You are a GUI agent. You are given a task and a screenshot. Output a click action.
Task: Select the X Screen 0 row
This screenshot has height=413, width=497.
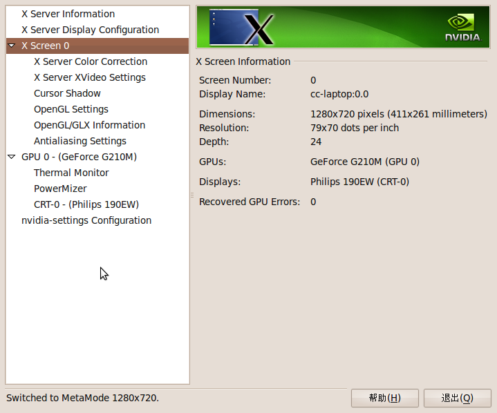pos(97,46)
